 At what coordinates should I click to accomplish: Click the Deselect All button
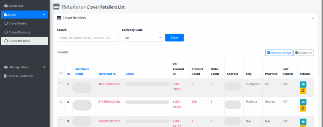304,53
